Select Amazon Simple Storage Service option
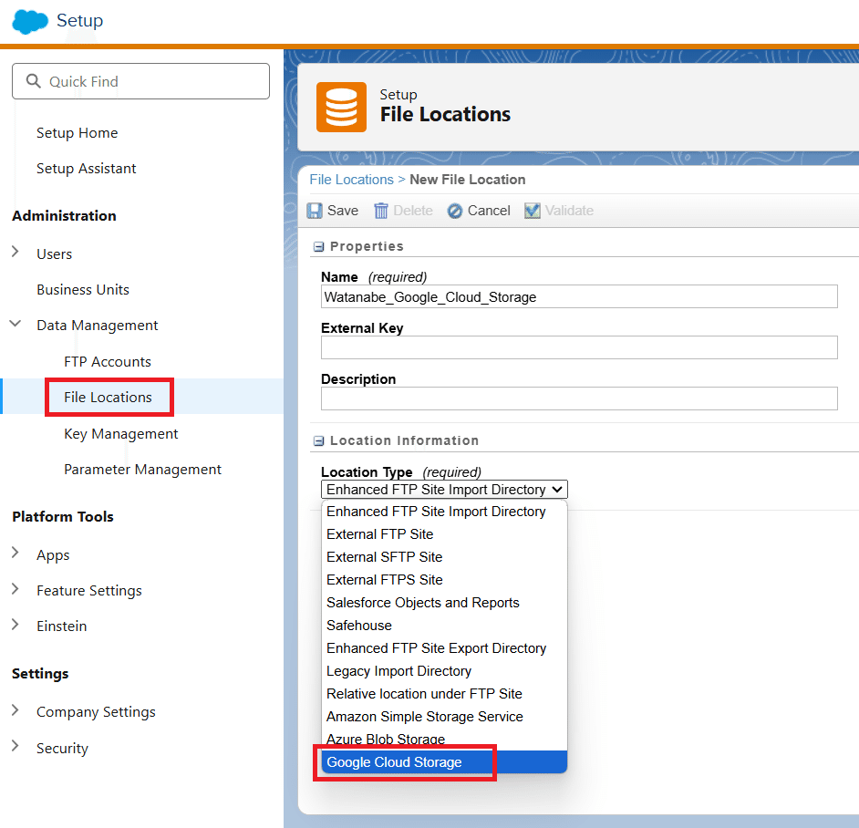The width and height of the screenshot is (859, 828). click(444, 717)
